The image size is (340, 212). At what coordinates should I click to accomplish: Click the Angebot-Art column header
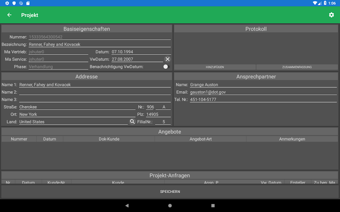[x=201, y=139]
